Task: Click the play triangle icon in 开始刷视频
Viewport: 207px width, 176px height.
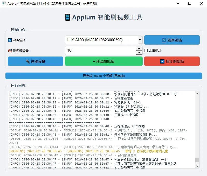Action: 94,61
